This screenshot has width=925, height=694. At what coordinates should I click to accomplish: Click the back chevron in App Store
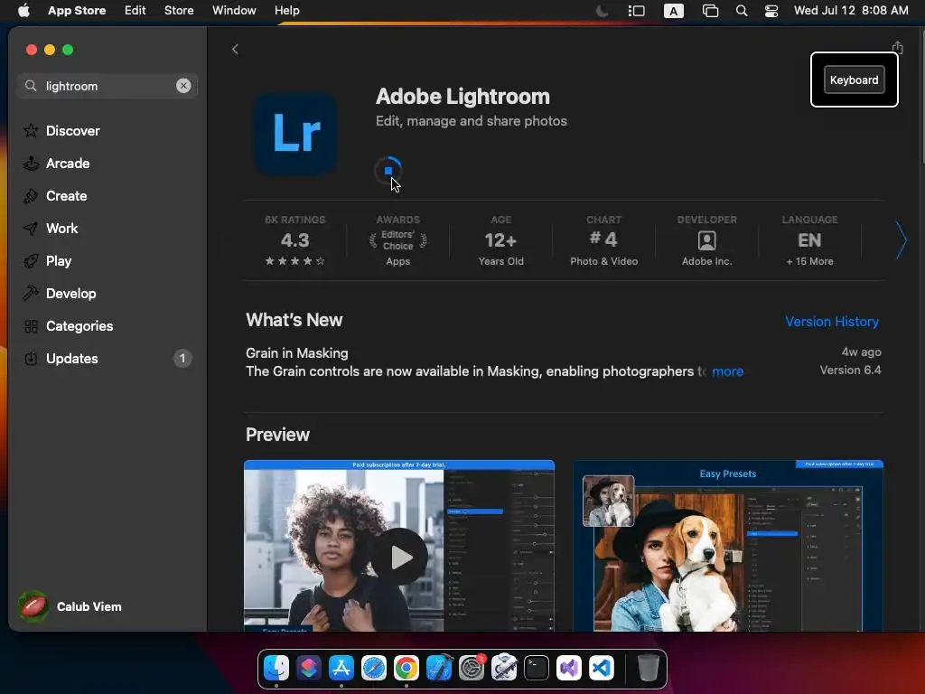click(x=235, y=50)
